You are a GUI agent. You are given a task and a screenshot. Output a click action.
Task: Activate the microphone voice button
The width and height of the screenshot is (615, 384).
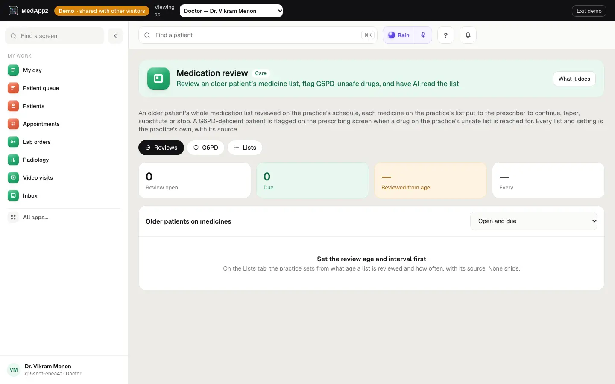pyautogui.click(x=423, y=35)
